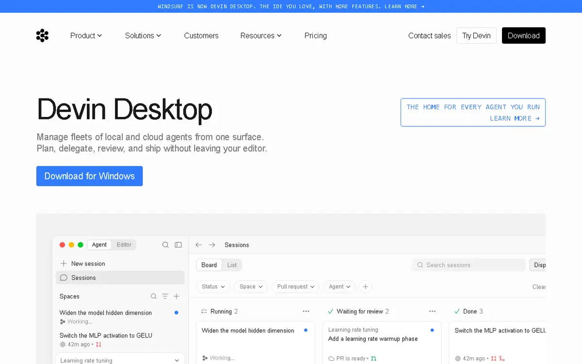Add a filter with the round plus button
This screenshot has width=582, height=364.
pos(366,287)
